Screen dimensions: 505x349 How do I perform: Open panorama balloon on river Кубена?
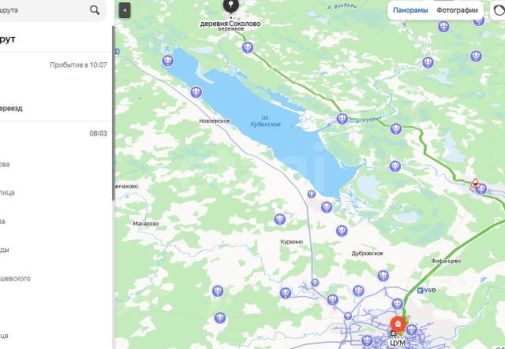pyautogui.click(x=342, y=119)
